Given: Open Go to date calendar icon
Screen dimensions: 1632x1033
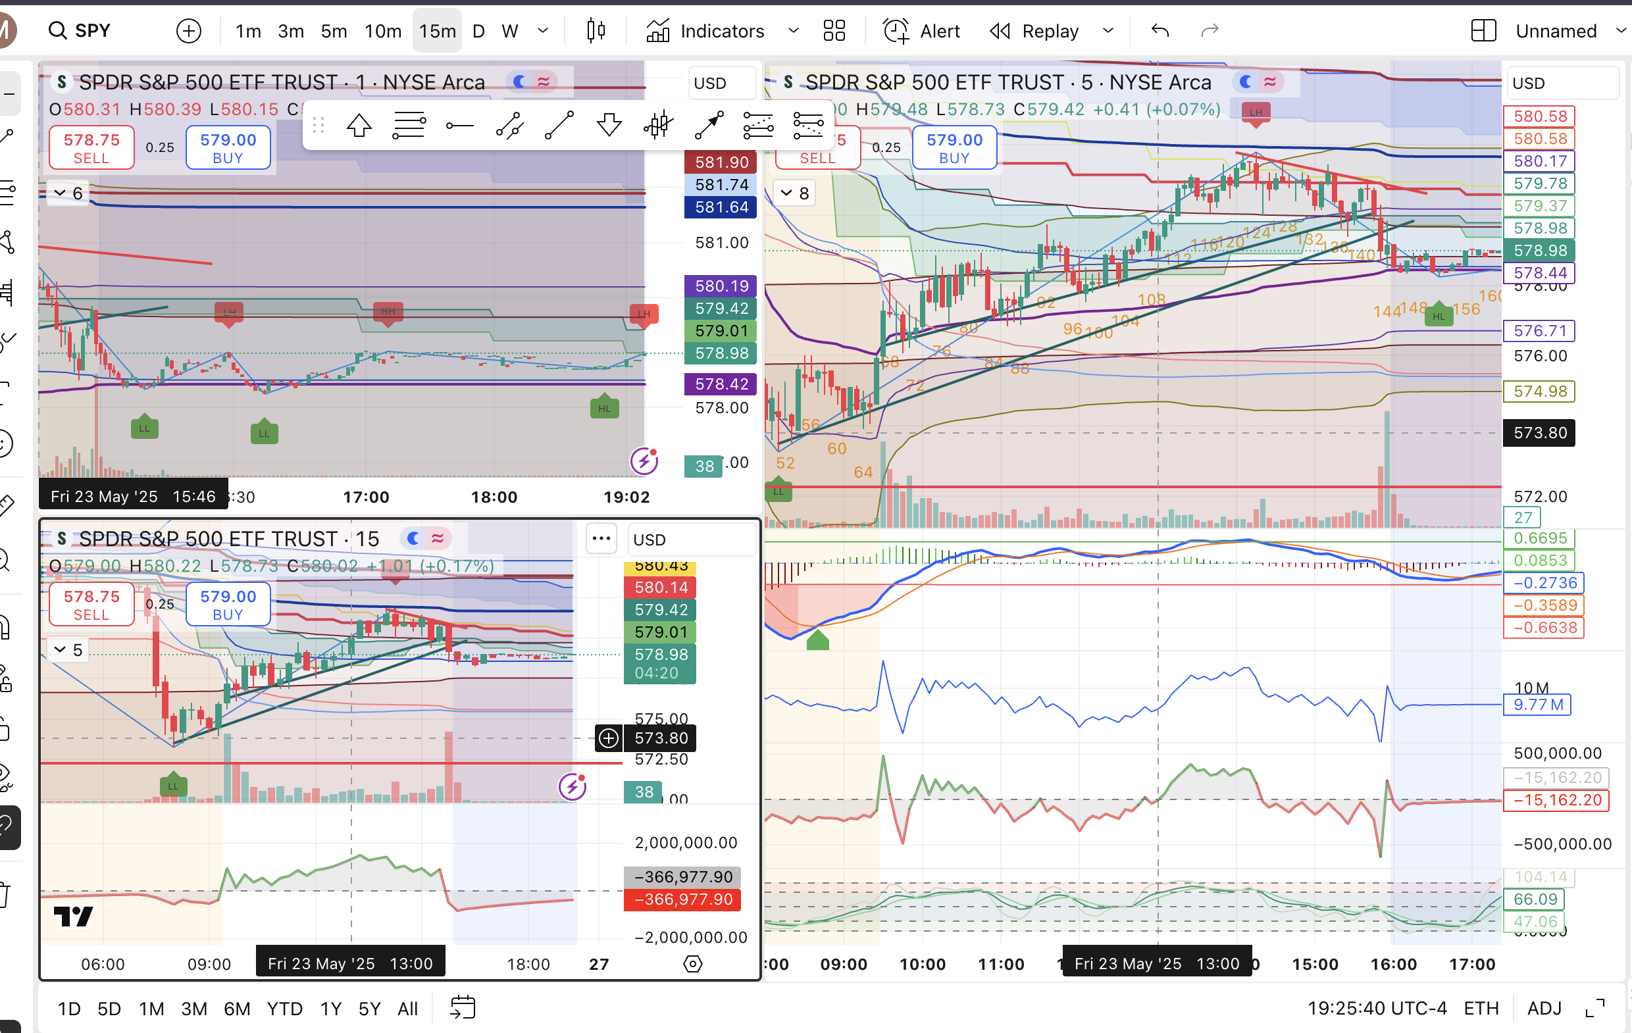Looking at the screenshot, I should click(x=462, y=1007).
